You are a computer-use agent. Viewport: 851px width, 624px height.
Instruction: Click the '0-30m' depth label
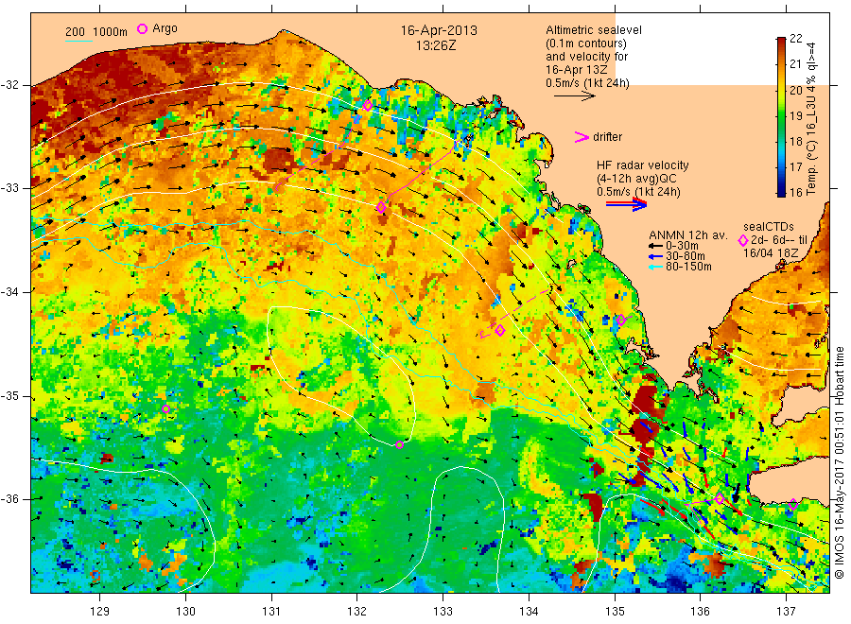point(682,246)
